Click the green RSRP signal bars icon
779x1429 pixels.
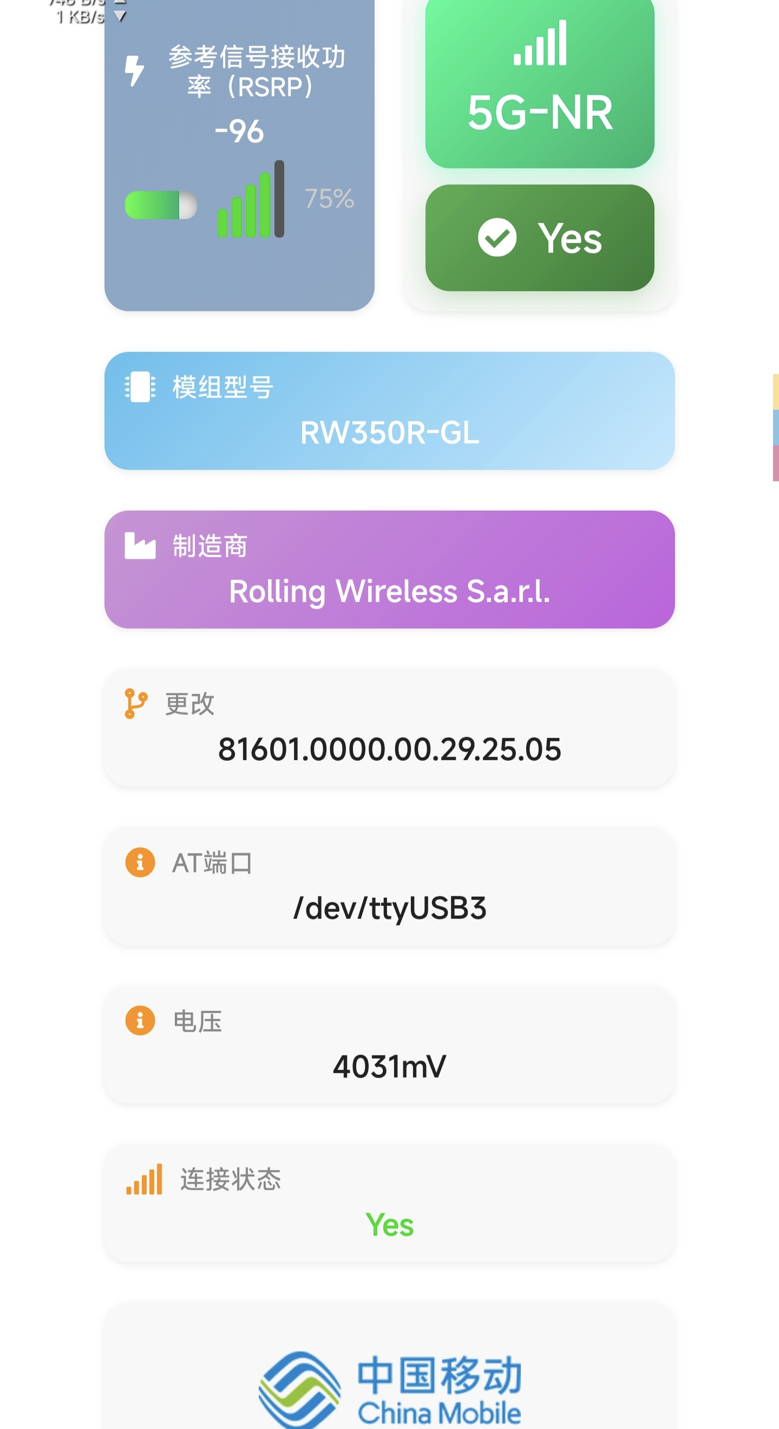point(251,200)
